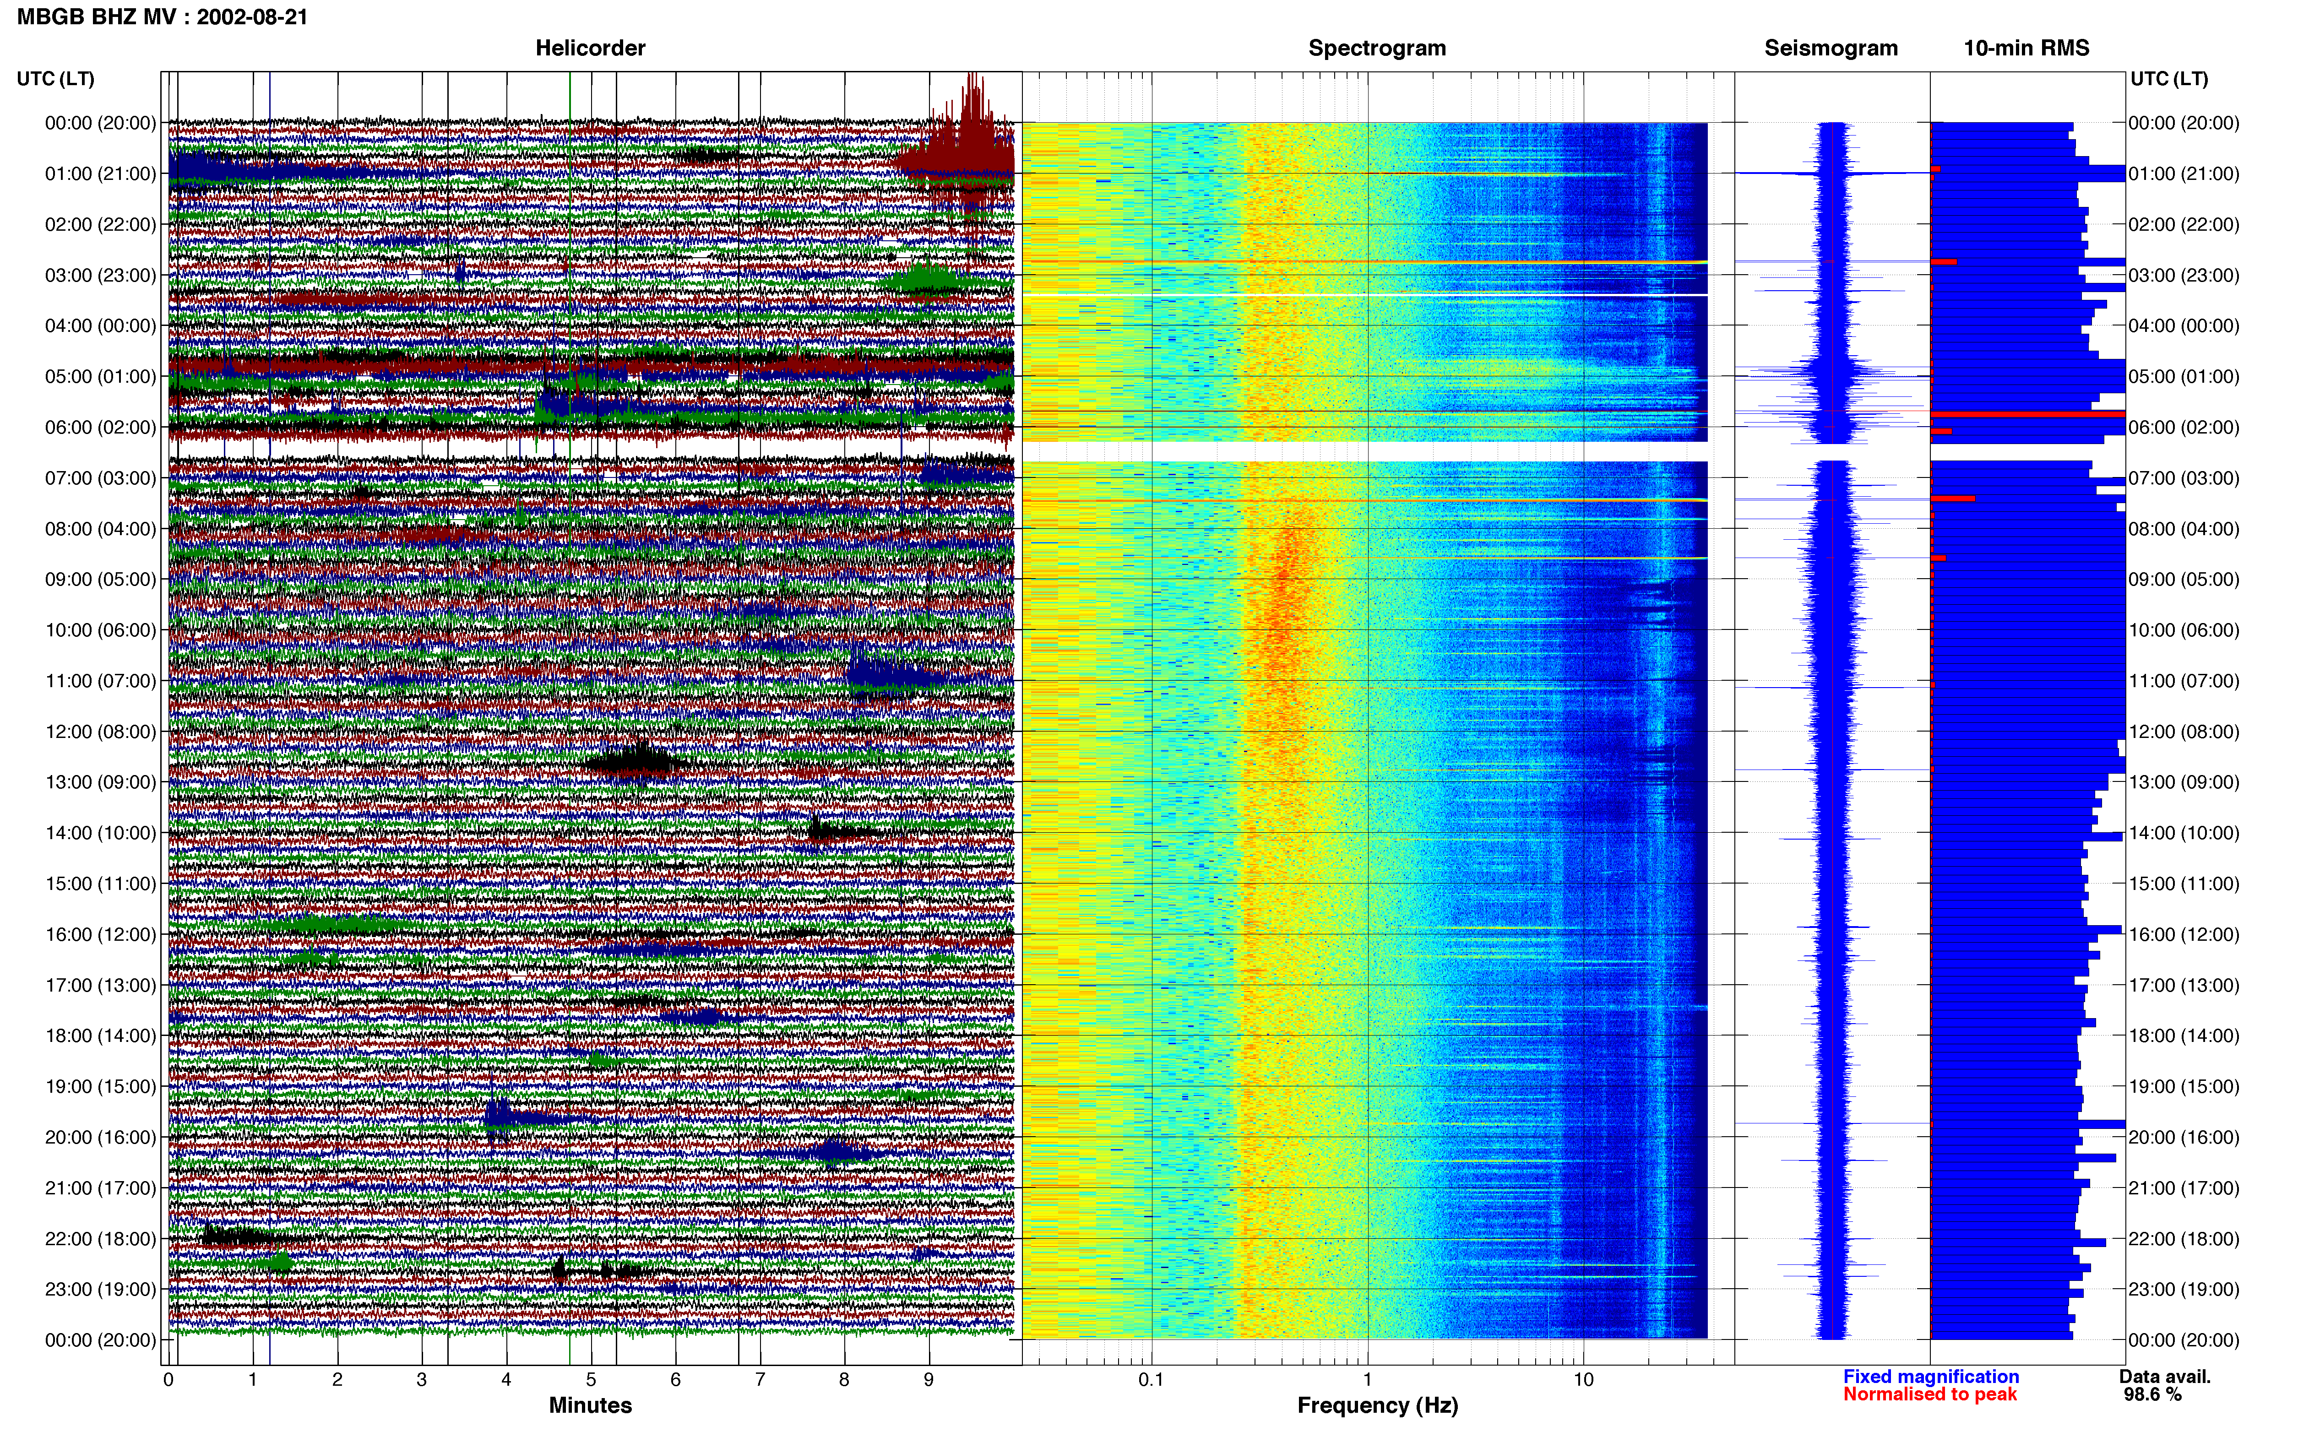Click the UTC (LT) label beside Helicorder
The width and height of the screenshot is (2298, 1437).
coord(56,79)
